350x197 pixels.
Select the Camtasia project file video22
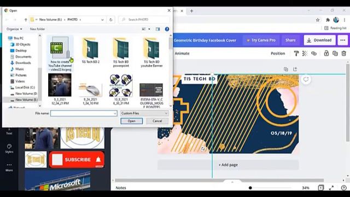point(60,54)
